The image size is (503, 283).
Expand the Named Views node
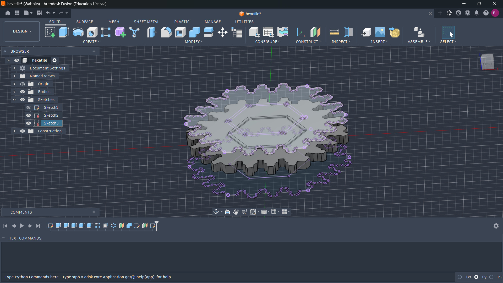[14, 76]
